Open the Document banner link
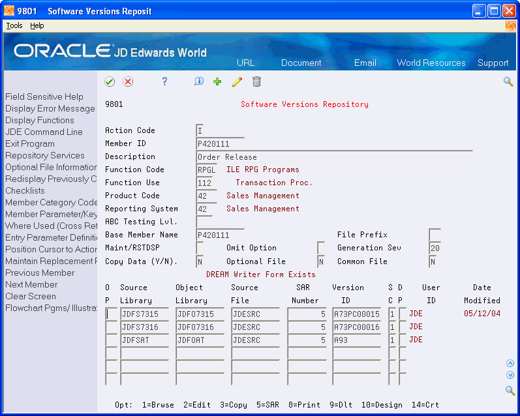This screenshot has width=520, height=416. 301,63
